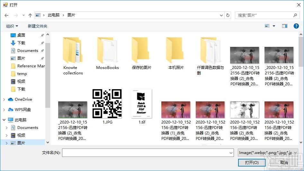Click the 文件名 input box
This screenshot has width=304, height=171.
coord(148,153)
